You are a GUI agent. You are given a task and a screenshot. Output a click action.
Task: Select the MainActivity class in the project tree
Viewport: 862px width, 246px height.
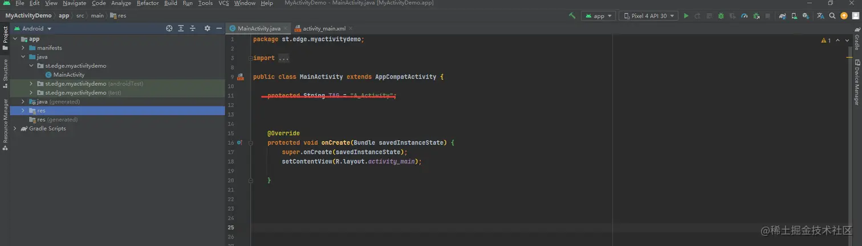(68, 75)
